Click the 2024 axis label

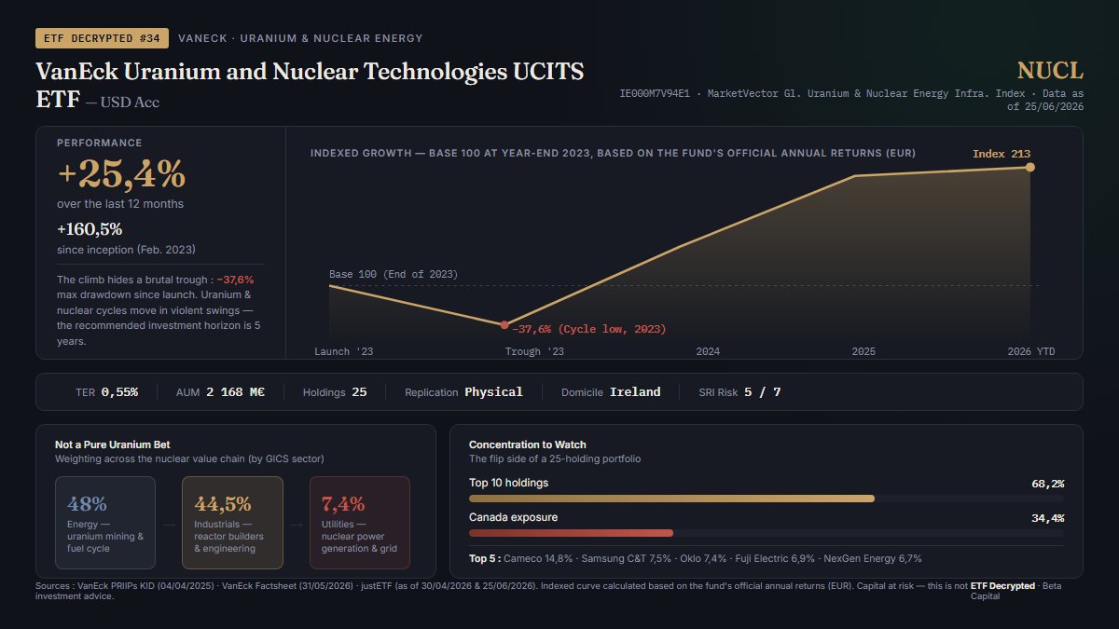pyautogui.click(x=708, y=351)
